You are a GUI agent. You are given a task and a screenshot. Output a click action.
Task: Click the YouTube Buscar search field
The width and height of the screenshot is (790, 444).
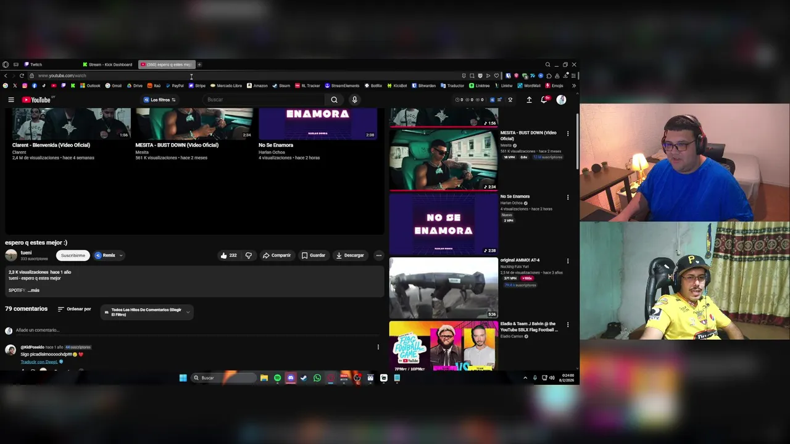tap(264, 100)
